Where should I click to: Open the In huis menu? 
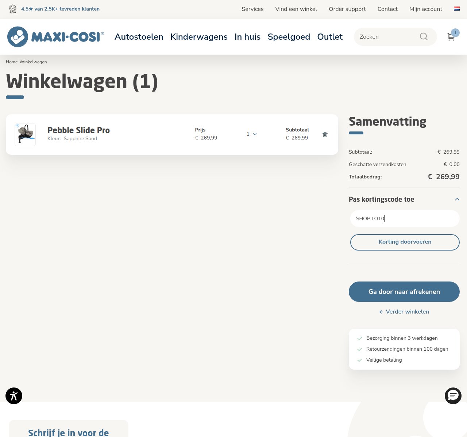coord(247,37)
